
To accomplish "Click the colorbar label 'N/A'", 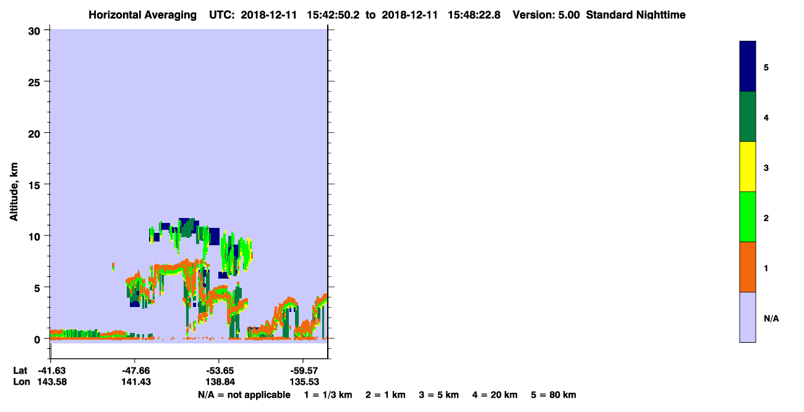I will click(771, 319).
